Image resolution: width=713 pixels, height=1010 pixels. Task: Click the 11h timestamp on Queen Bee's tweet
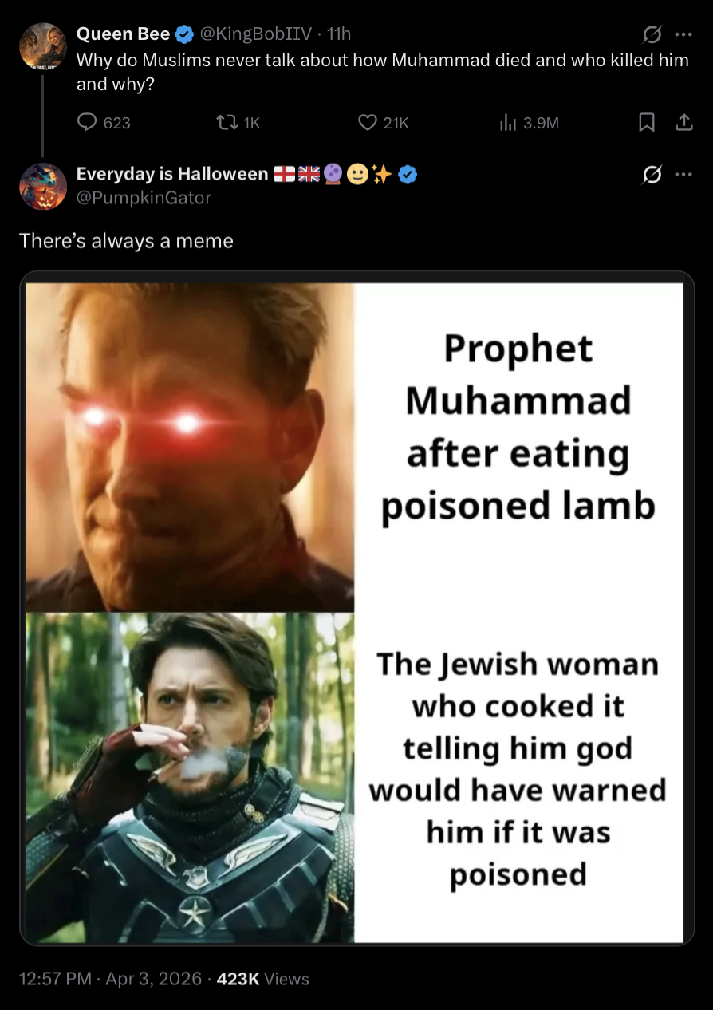click(339, 34)
